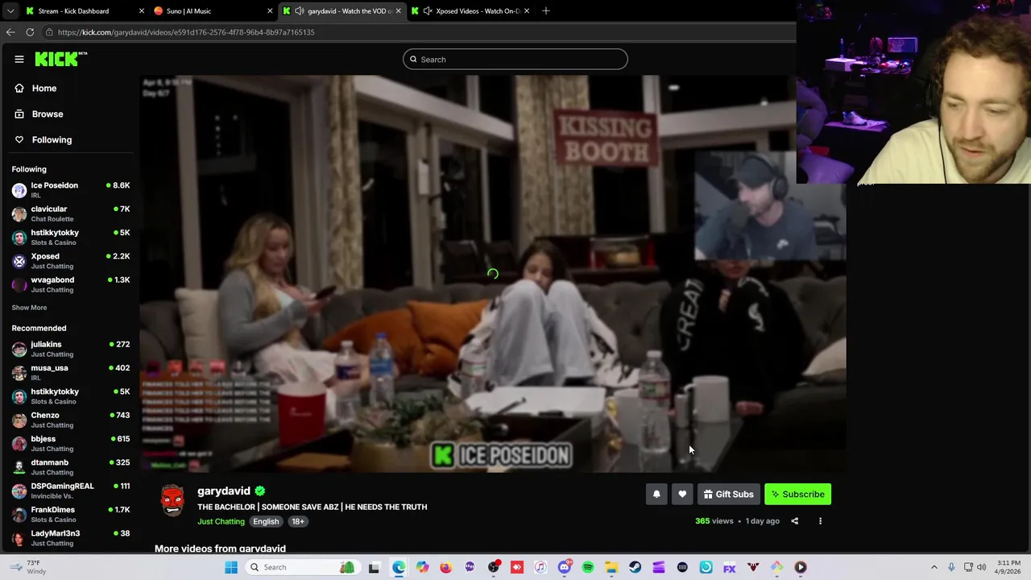Click Chenzo's avatar in Recommended

[19, 420]
